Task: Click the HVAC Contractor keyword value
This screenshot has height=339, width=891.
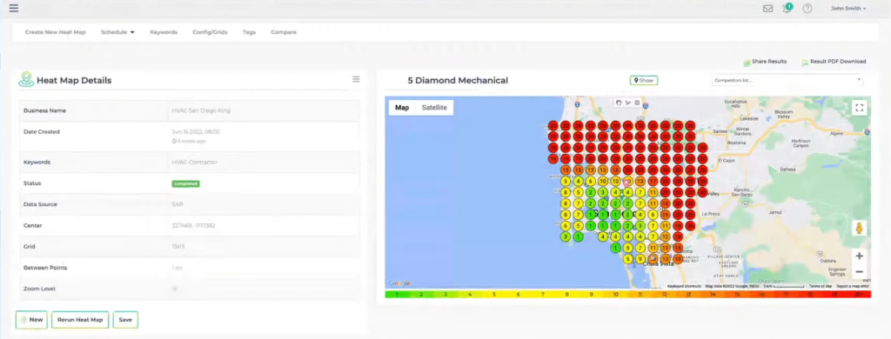Action: (x=194, y=163)
